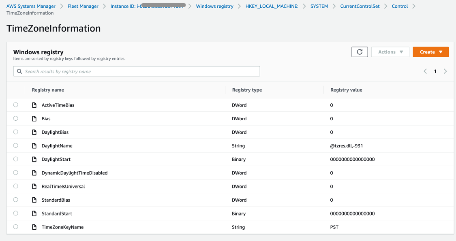The image size is (456, 241).
Task: Open the Create dropdown menu
Action: click(430, 51)
